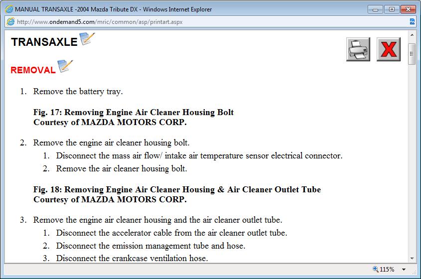Open the notepad icon beside REMOVAL heading
The width and height of the screenshot is (421, 279).
[x=65, y=66]
